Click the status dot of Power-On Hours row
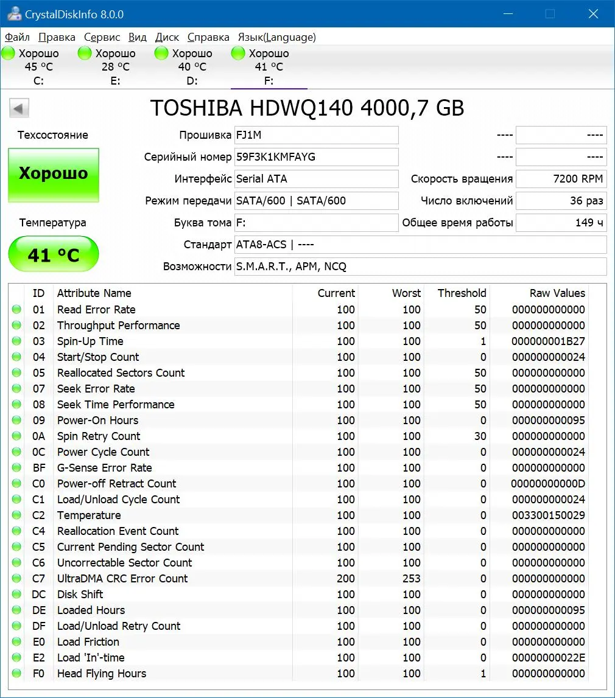The image size is (615, 698). 17,421
